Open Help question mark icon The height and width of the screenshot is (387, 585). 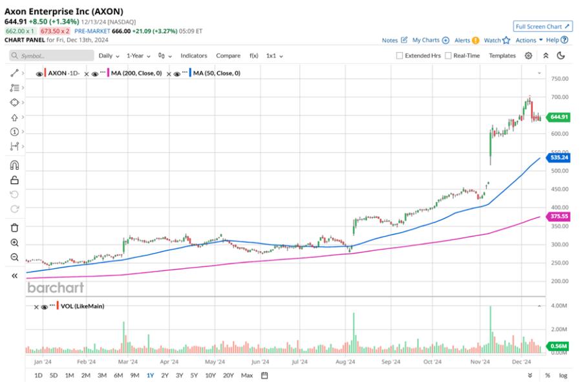tap(564, 40)
